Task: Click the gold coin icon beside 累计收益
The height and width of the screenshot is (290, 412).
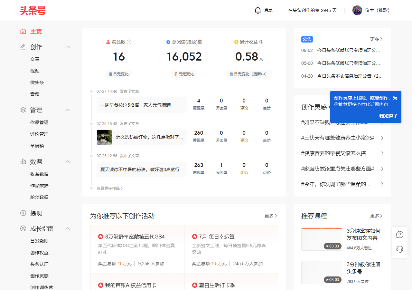Action: [x=236, y=42]
